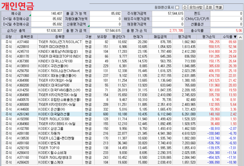The image size is (244, 166).
Task: Select the KINDEX 미국S&P500 row
Action: pyautogui.click(x=120, y=85)
